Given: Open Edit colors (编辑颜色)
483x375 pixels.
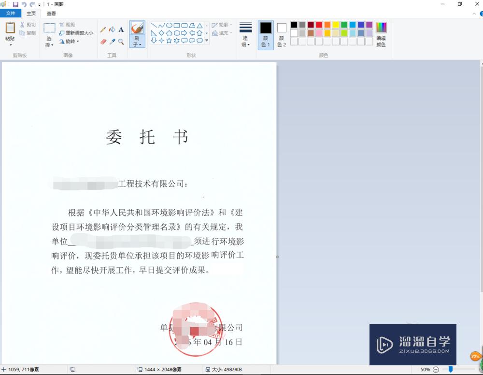Looking at the screenshot, I should (x=381, y=33).
